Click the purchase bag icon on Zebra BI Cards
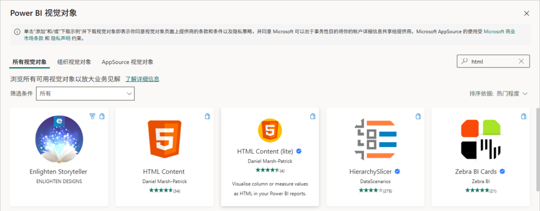This screenshot has height=211, width=540. click(x=523, y=116)
